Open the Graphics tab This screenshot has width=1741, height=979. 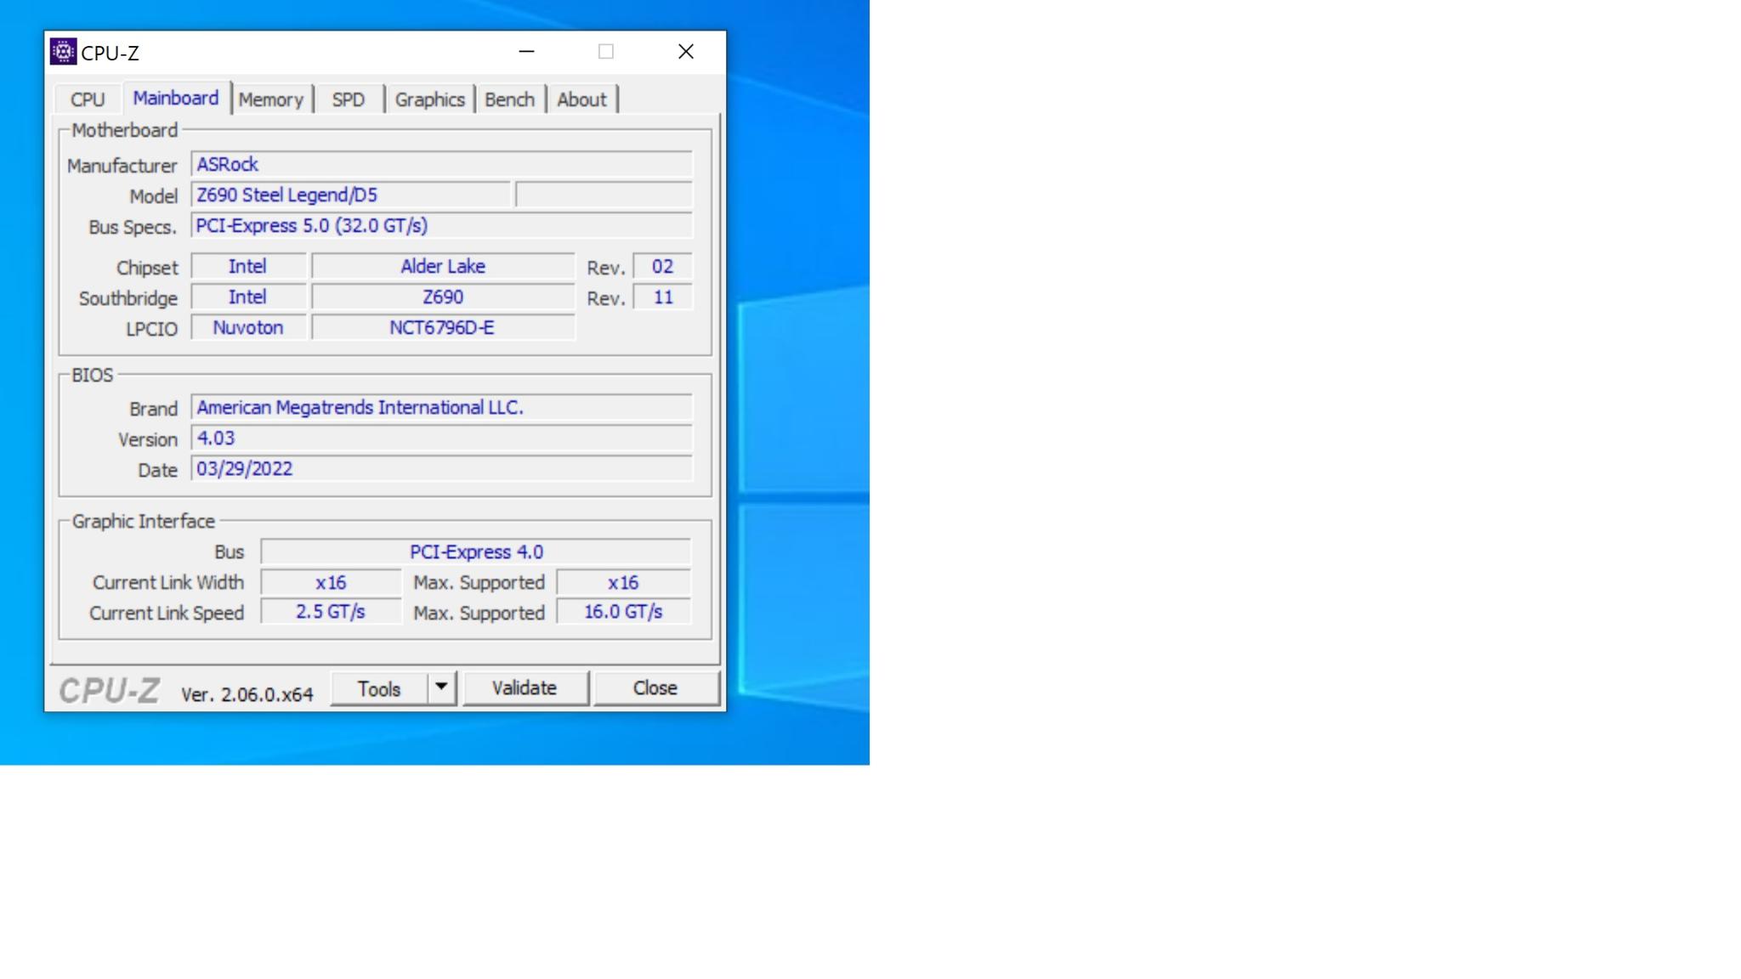coord(429,99)
